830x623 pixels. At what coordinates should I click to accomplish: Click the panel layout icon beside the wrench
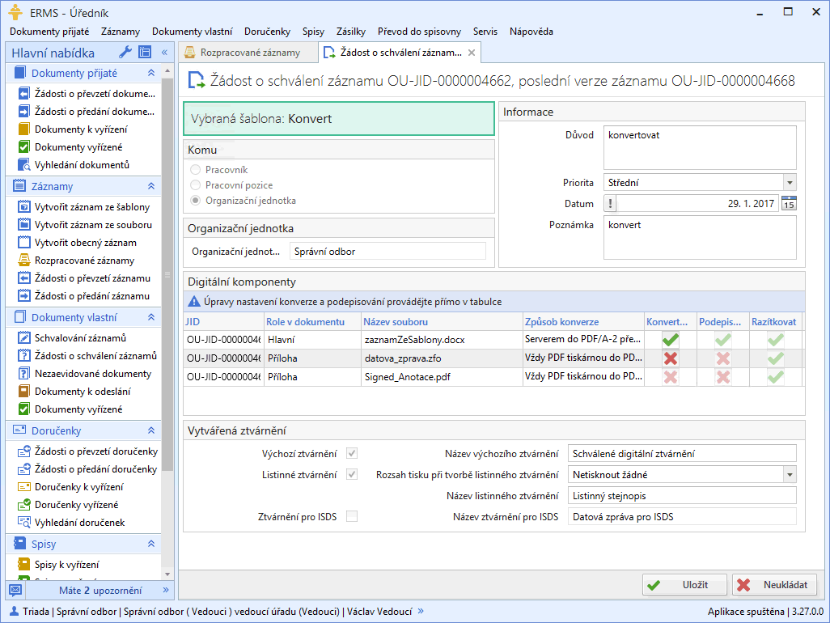pos(145,53)
